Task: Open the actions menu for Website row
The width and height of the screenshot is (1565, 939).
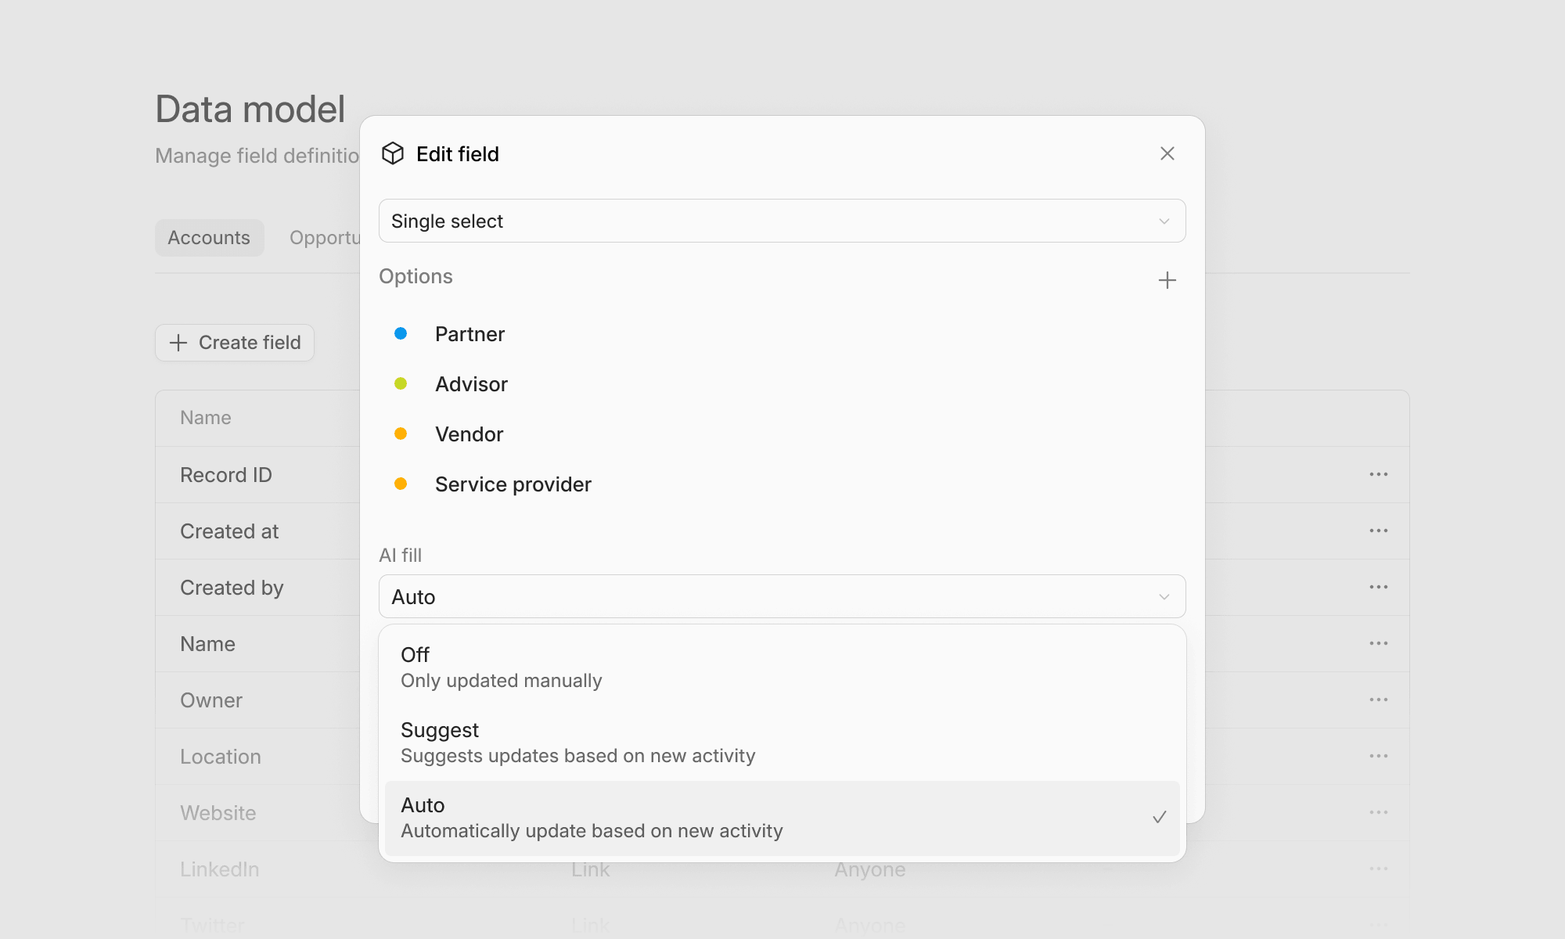Action: 1379,812
